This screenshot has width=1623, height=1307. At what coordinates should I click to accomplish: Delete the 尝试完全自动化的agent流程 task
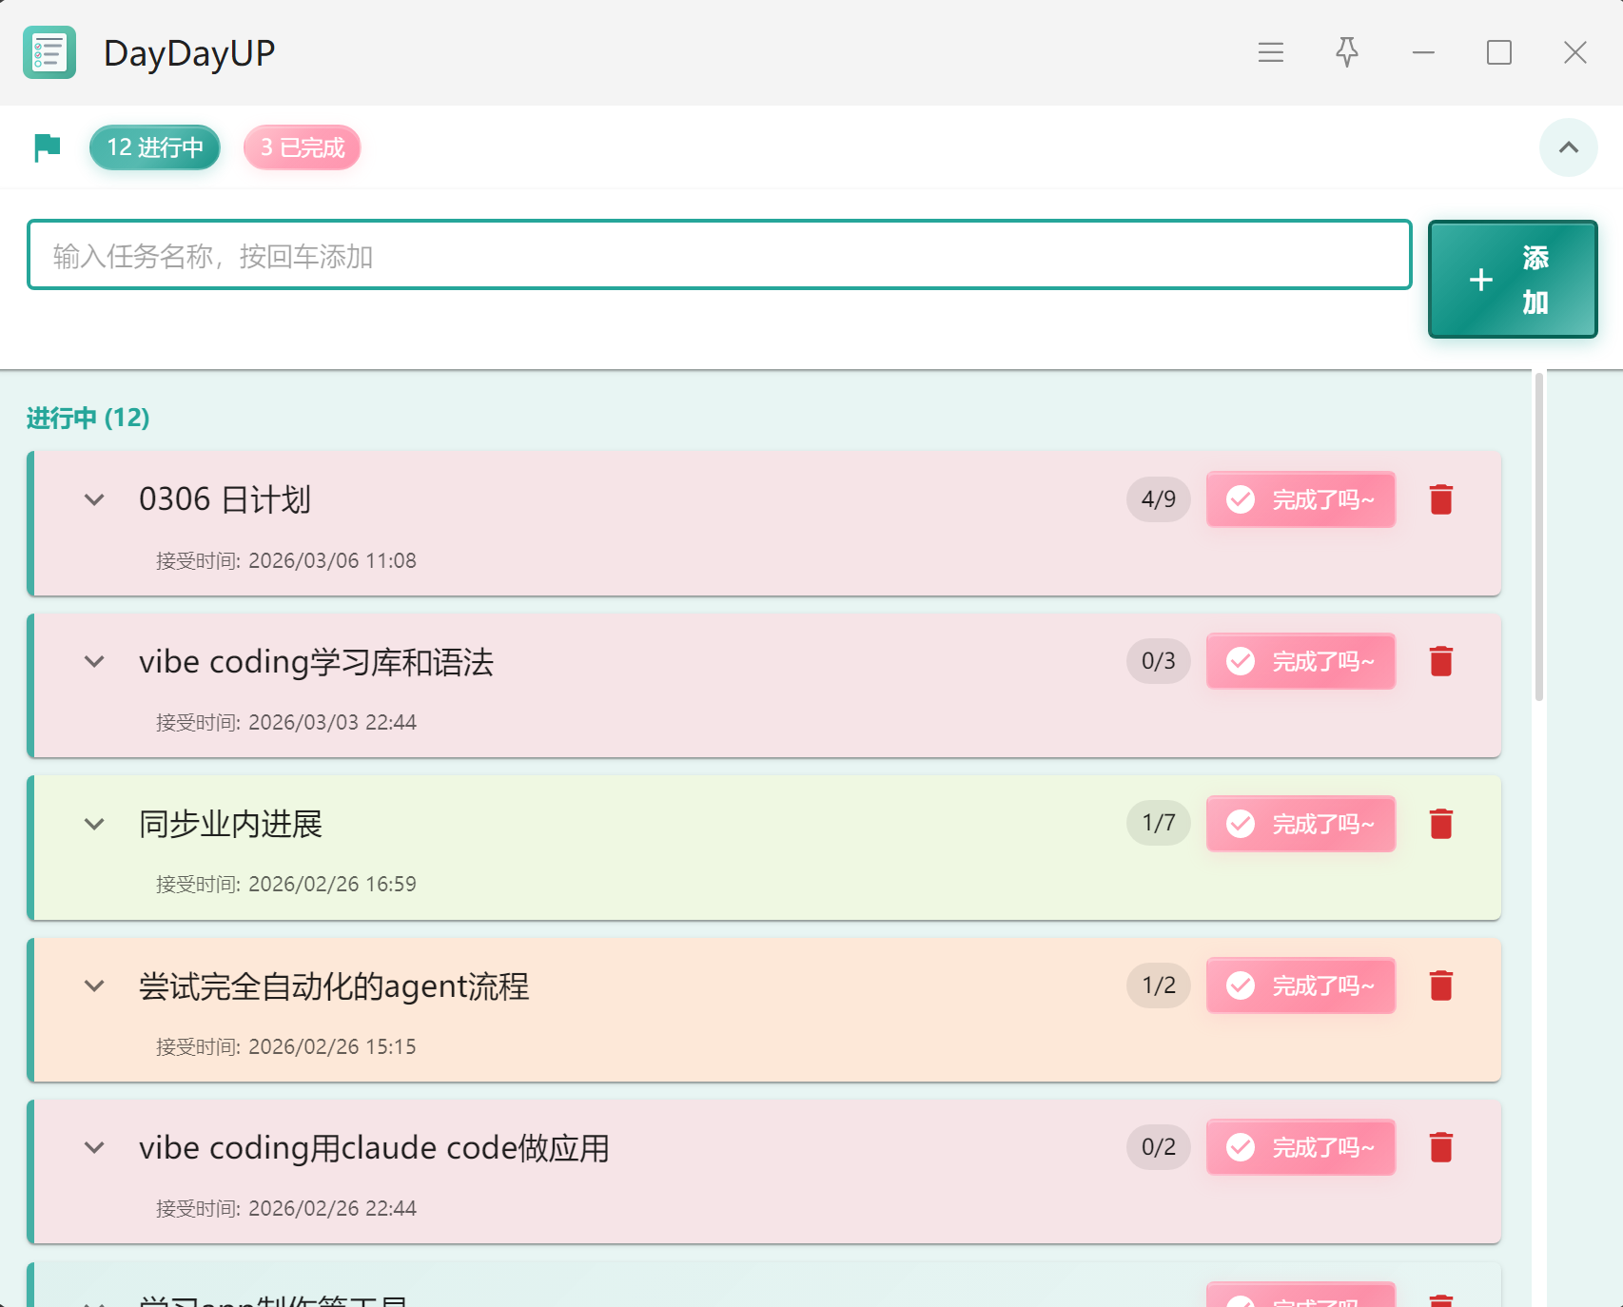[1440, 985]
